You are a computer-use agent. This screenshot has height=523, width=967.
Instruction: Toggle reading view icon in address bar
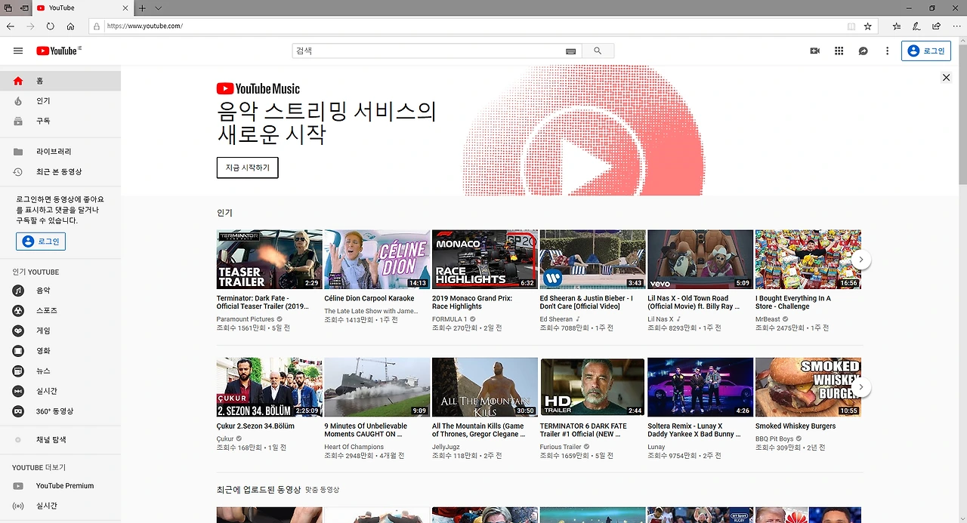pyautogui.click(x=851, y=26)
